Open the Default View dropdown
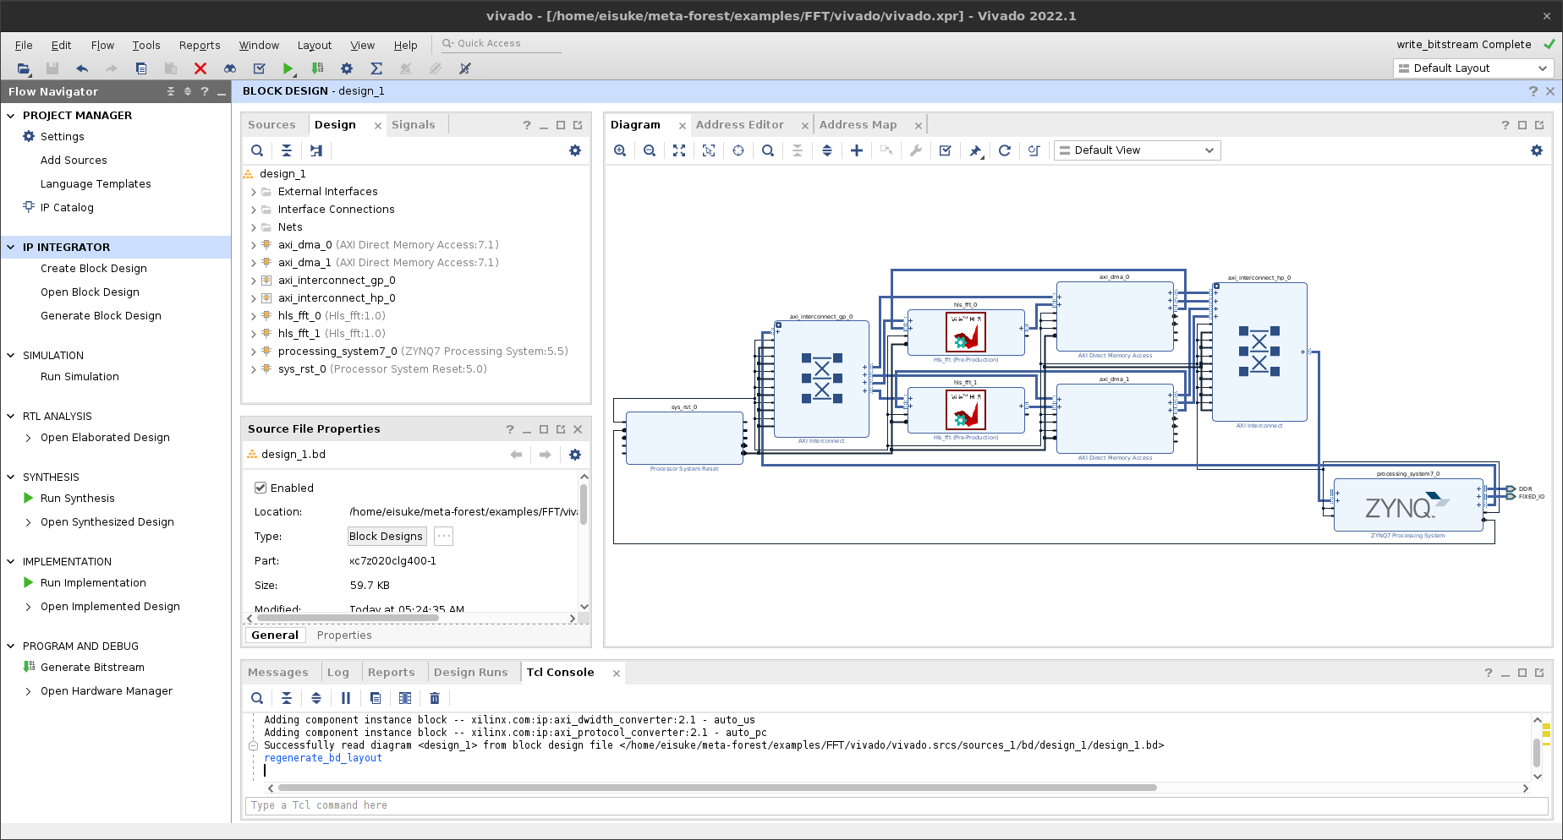The height and width of the screenshot is (840, 1563). pyautogui.click(x=1137, y=150)
